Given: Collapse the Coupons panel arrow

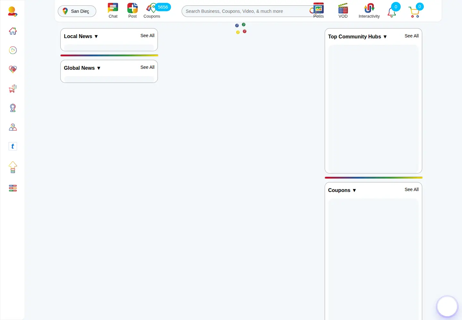Looking at the screenshot, I should coord(354,190).
